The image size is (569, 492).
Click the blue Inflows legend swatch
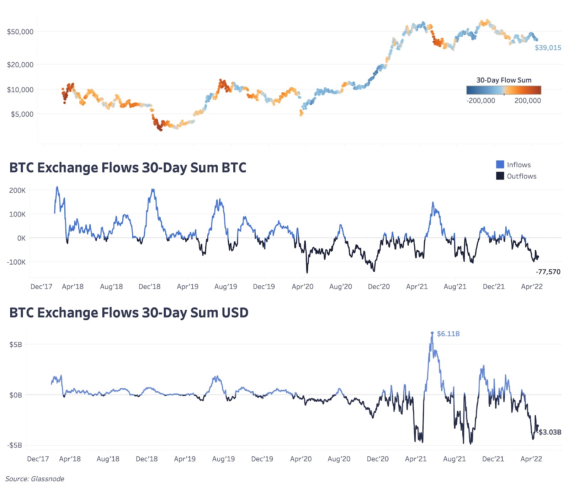pos(500,165)
